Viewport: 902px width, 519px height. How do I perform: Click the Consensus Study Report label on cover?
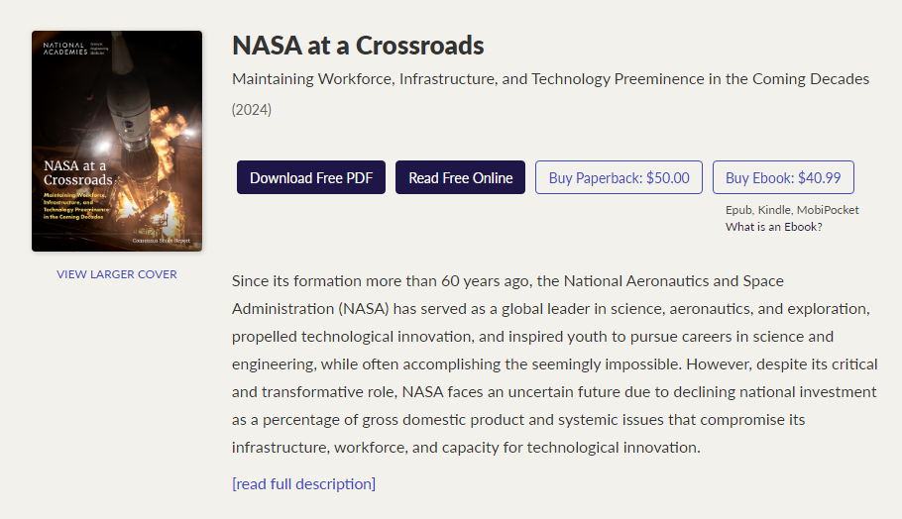tap(161, 241)
